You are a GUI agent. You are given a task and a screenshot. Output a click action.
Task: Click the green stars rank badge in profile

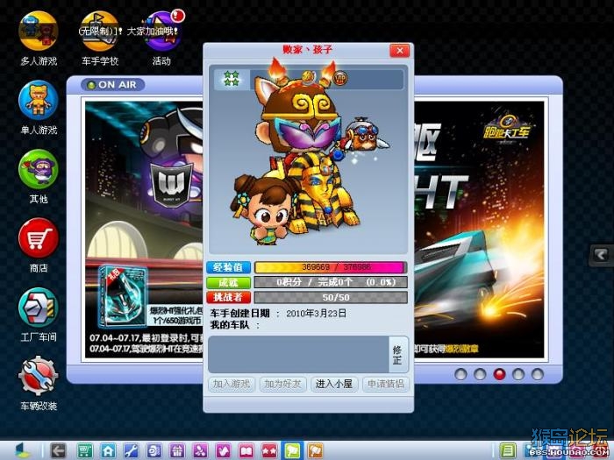tap(232, 79)
